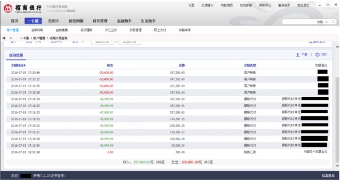This screenshot has width=340, height=181.
Task: Go back with the left arrow
Action: coord(4,38)
